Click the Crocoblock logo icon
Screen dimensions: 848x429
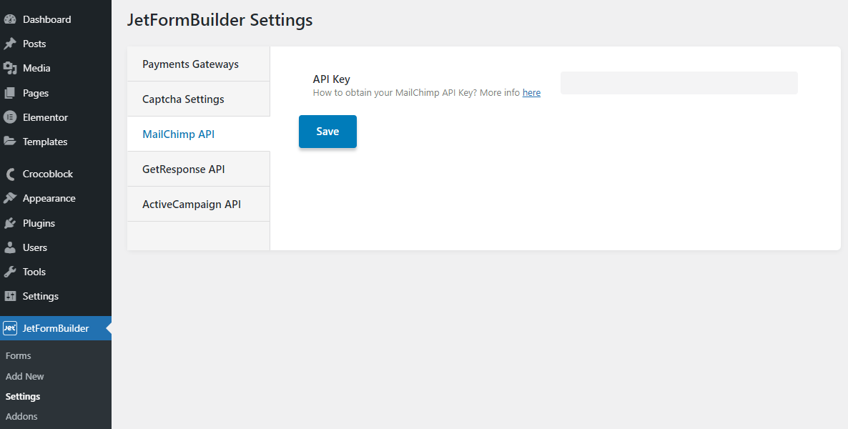[x=10, y=174]
